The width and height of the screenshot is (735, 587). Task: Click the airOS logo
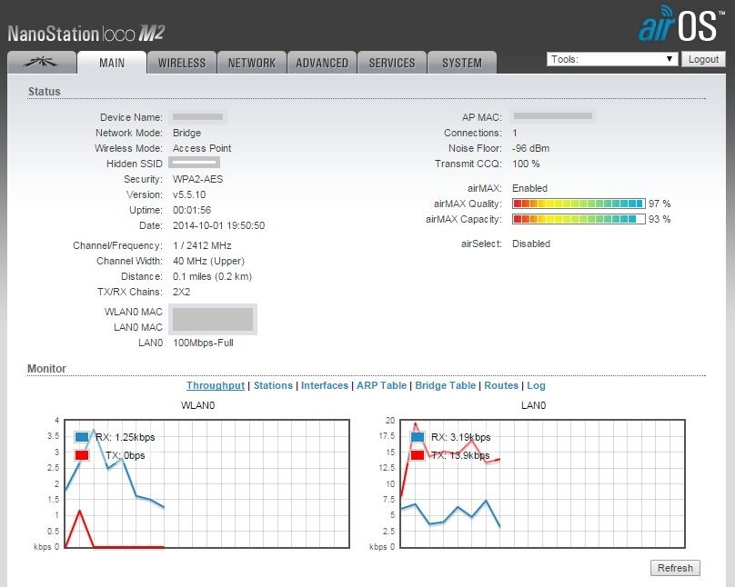coord(680,24)
